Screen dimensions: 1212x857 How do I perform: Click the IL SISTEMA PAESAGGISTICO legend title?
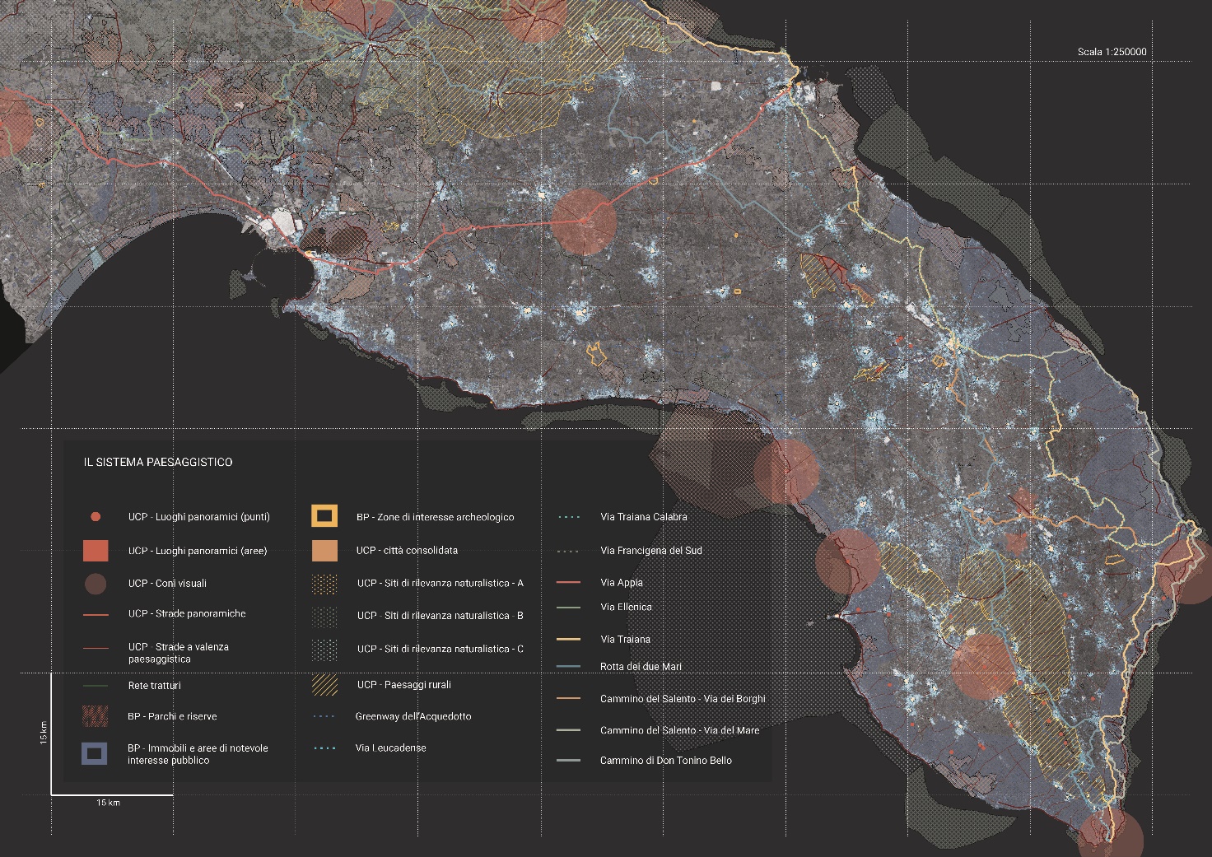click(x=157, y=463)
